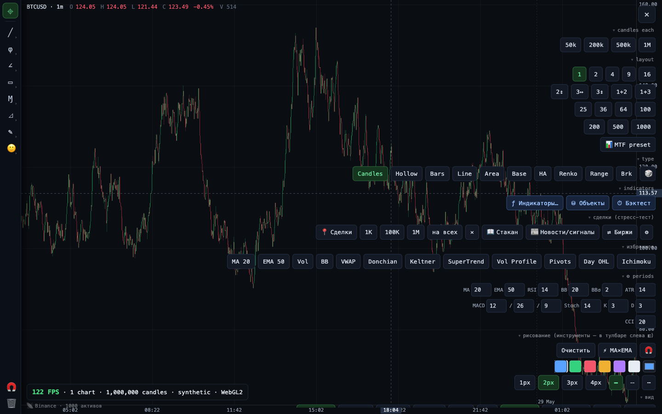Select the Candles chart type
The image size is (662, 414).
tap(370, 173)
